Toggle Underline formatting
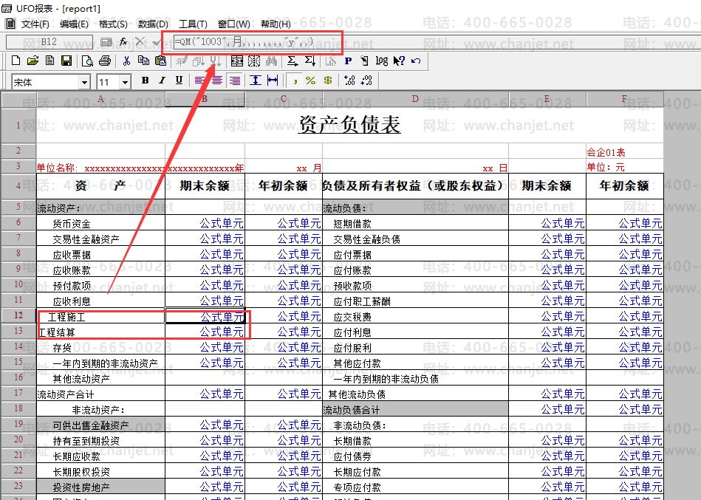The height and width of the screenshot is (500, 701). coord(179,81)
